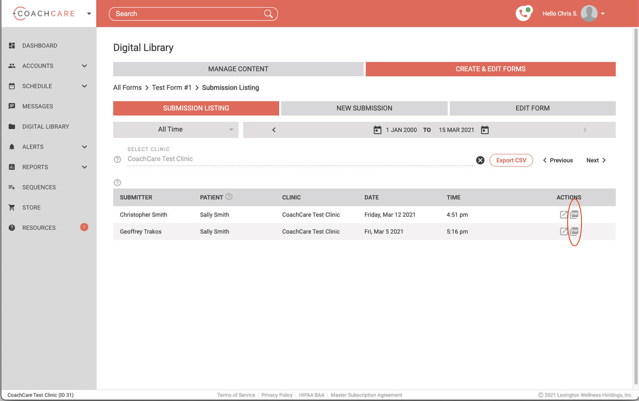
Task: Open the end date calendar icon
Action: (x=485, y=130)
